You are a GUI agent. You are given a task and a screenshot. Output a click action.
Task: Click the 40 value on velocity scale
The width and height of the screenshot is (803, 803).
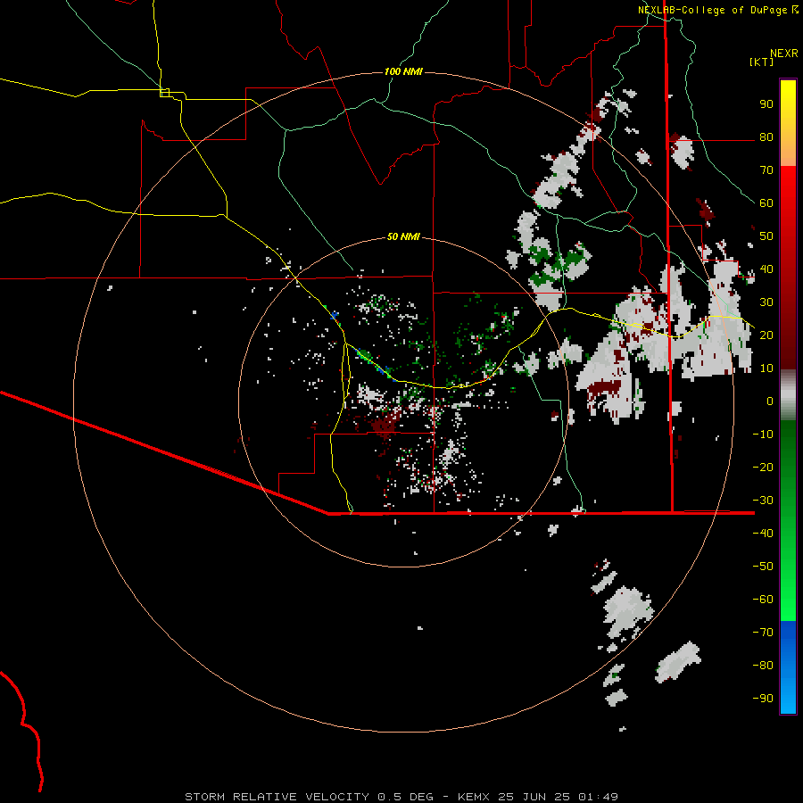(x=766, y=269)
